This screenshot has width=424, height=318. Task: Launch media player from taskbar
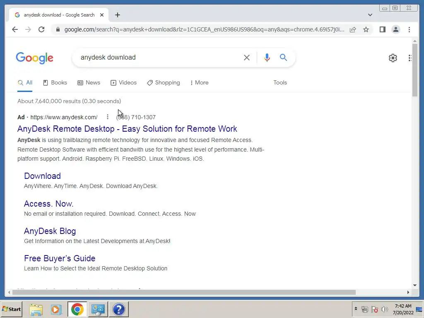pos(56,309)
